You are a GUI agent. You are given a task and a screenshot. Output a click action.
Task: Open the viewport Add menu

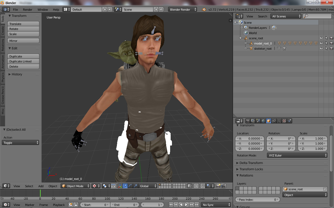point(41,186)
